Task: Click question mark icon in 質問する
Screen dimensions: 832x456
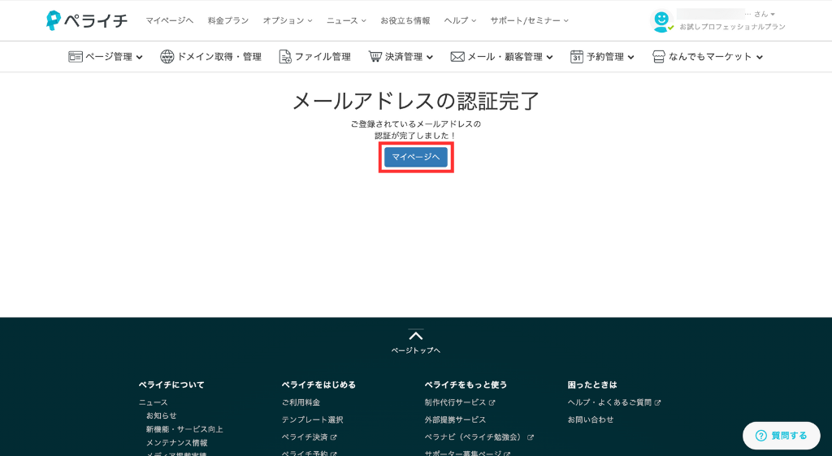Action: pos(760,436)
